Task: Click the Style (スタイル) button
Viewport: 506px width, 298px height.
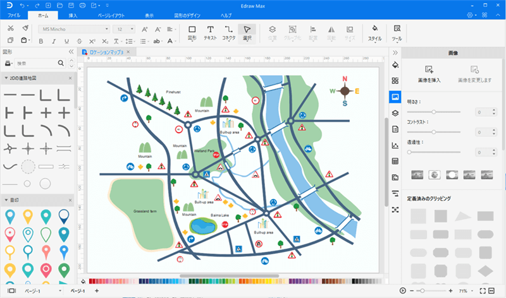Action: [374, 32]
